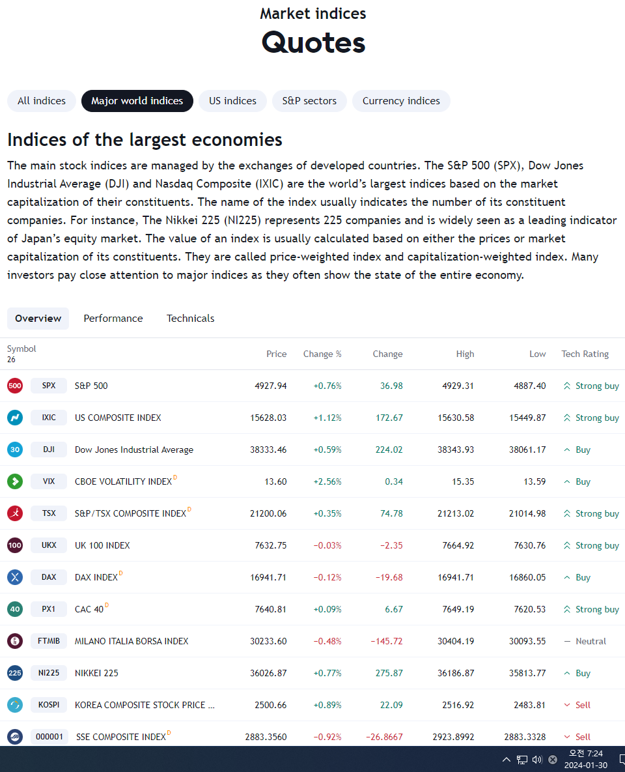
Task: Click the KOSPI Sell tech rating
Action: point(577,706)
